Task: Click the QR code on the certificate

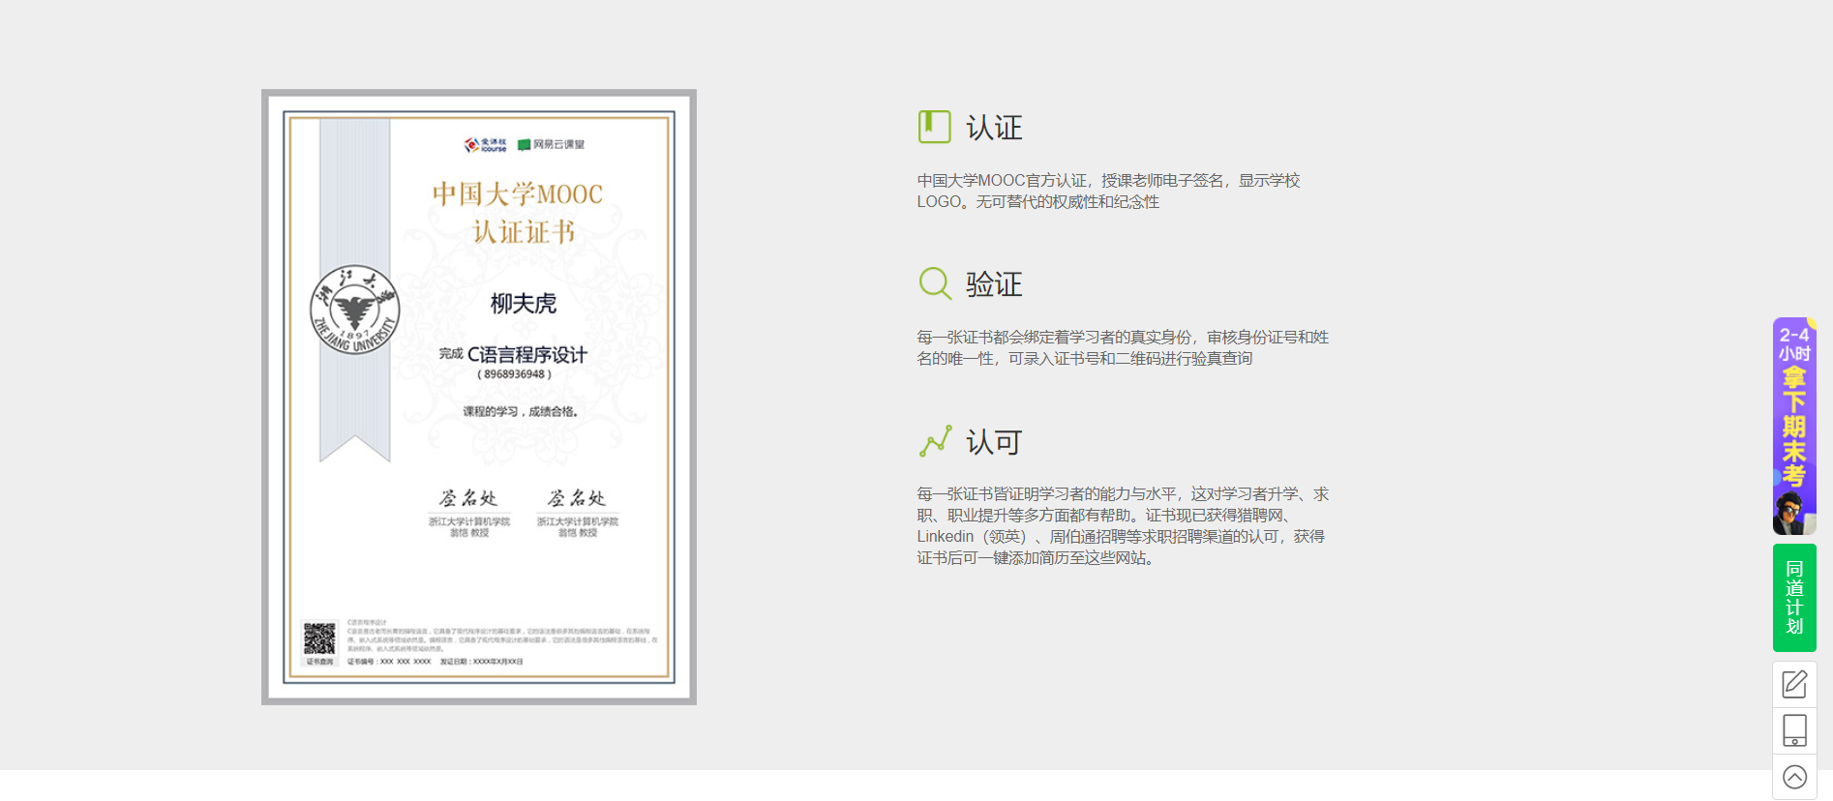Action: (319, 638)
